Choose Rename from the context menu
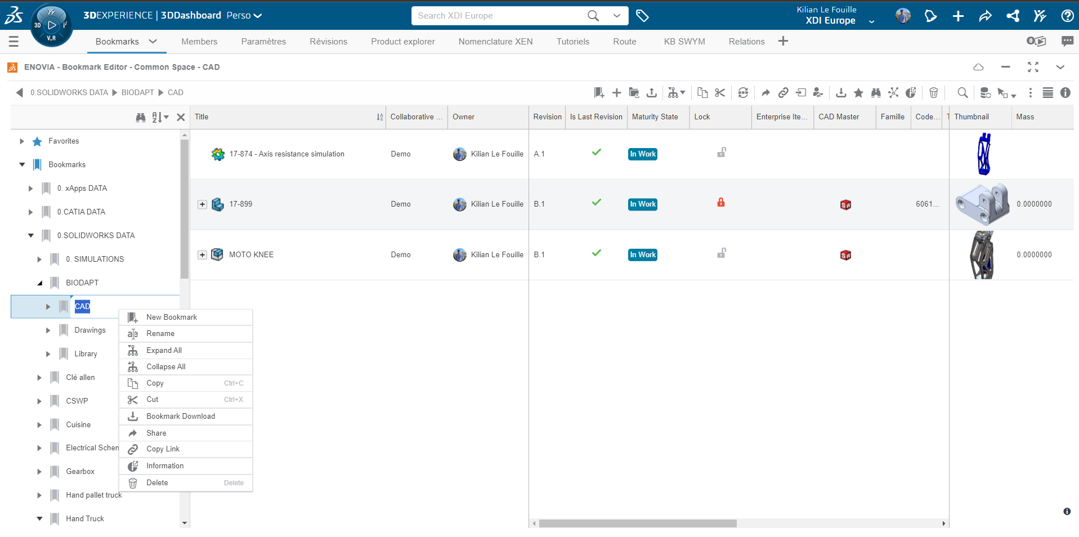 pyautogui.click(x=160, y=334)
